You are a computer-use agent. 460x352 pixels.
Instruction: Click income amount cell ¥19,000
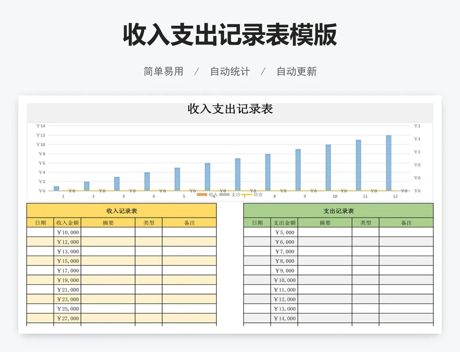[x=67, y=280]
